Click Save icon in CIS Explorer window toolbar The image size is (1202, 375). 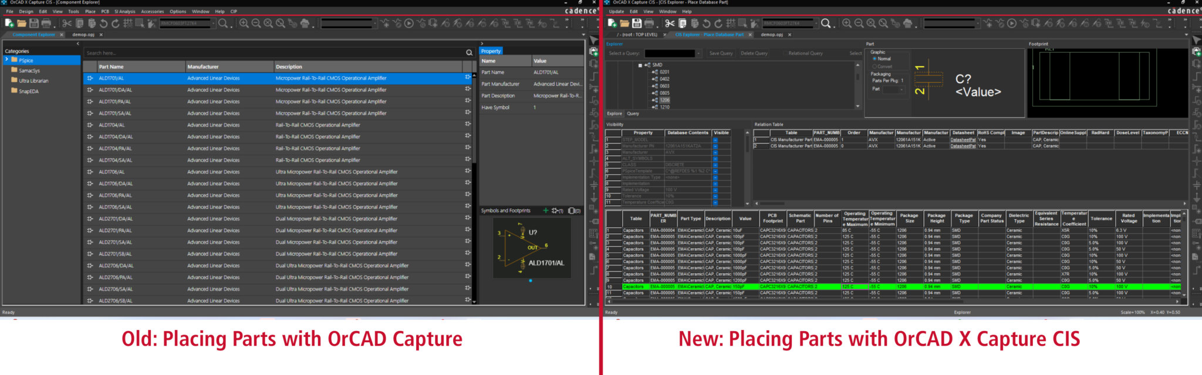(x=637, y=23)
